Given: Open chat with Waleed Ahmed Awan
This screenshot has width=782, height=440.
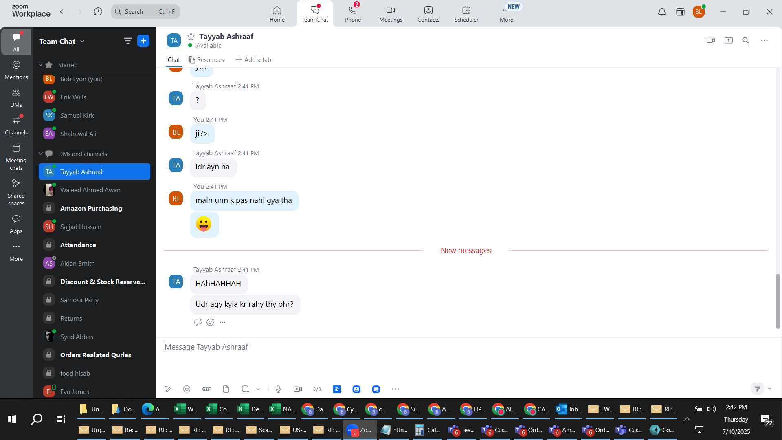Looking at the screenshot, I should coord(94,190).
